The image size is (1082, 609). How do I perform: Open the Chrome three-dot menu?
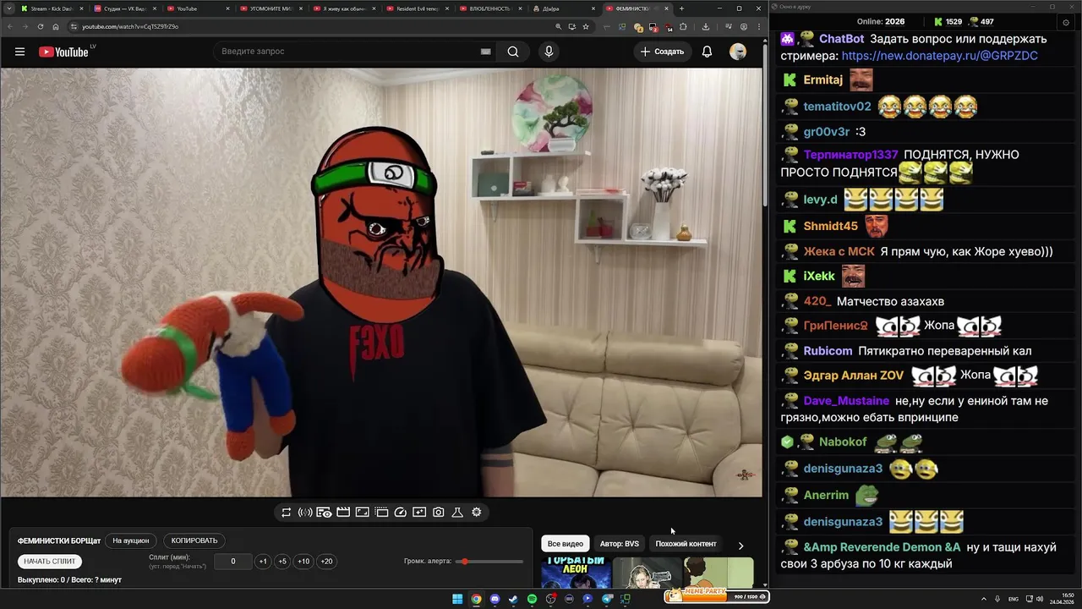click(758, 26)
